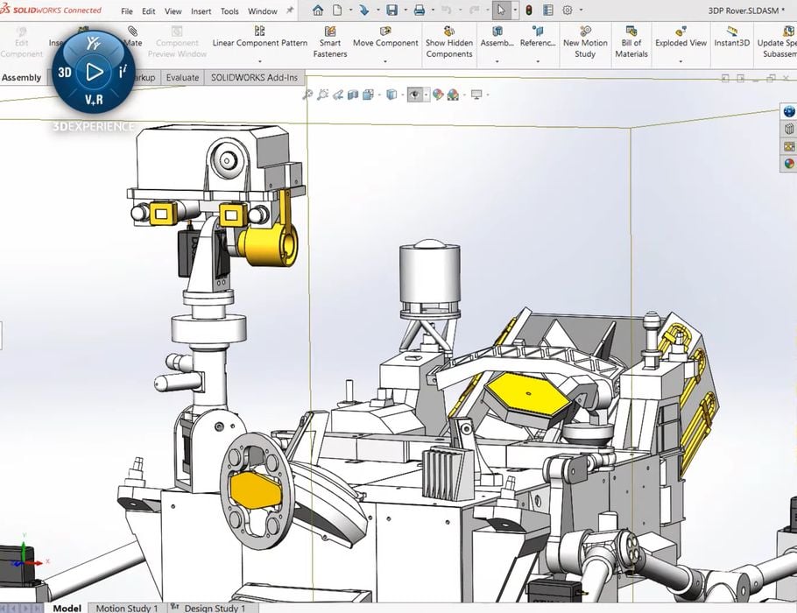Click the Rebuild traffic light icon
Image resolution: width=797 pixels, height=613 pixels.
[x=529, y=11]
